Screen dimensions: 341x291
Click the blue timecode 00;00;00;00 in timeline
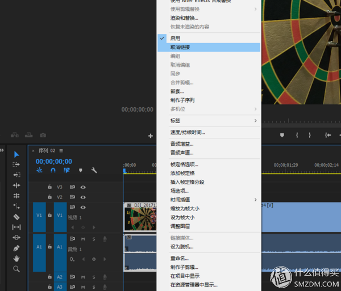click(54, 162)
